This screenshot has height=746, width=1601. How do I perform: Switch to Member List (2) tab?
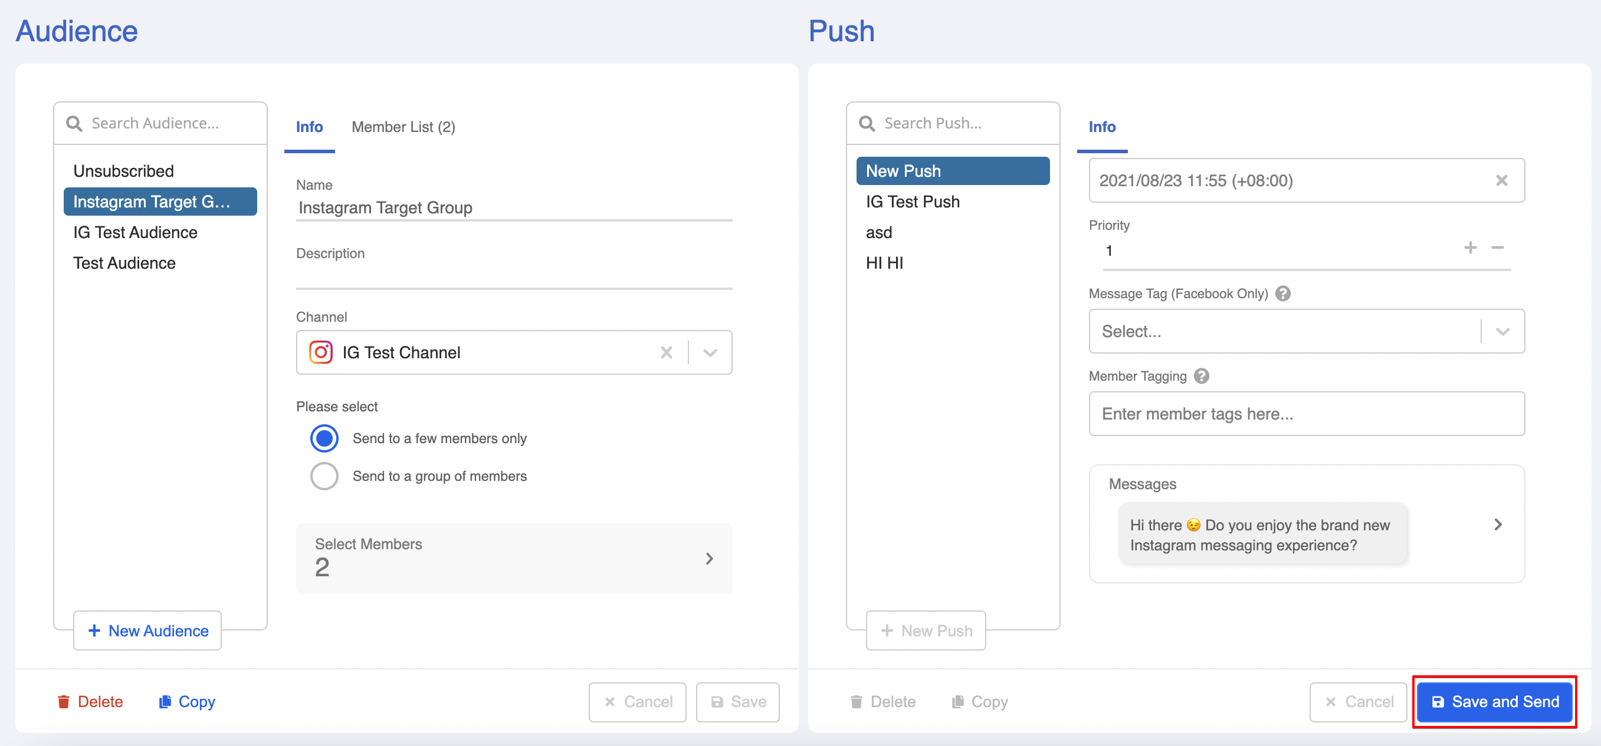point(403,127)
